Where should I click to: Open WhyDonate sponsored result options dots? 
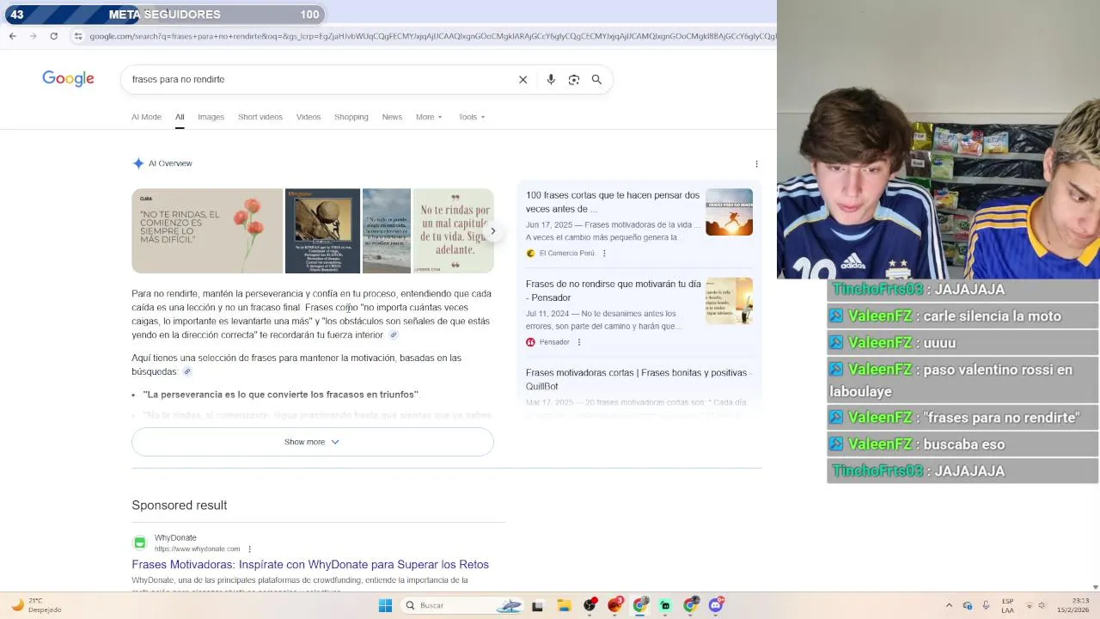pos(250,549)
